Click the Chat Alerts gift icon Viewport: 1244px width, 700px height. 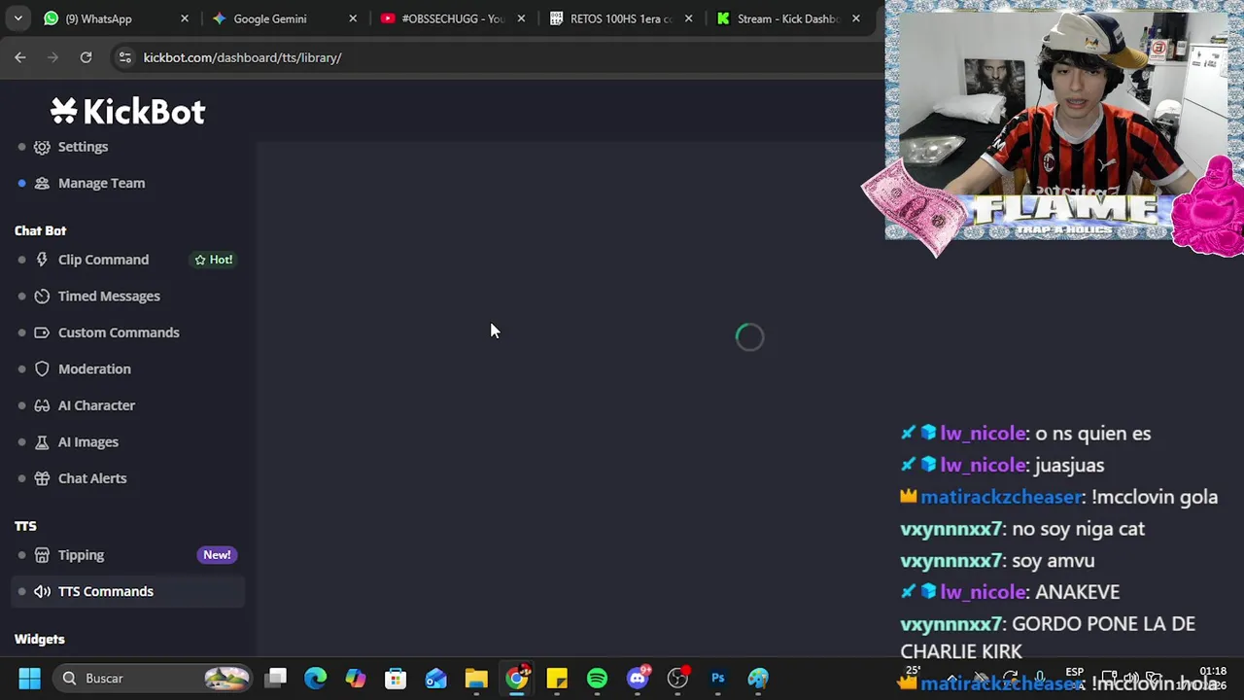point(42,478)
